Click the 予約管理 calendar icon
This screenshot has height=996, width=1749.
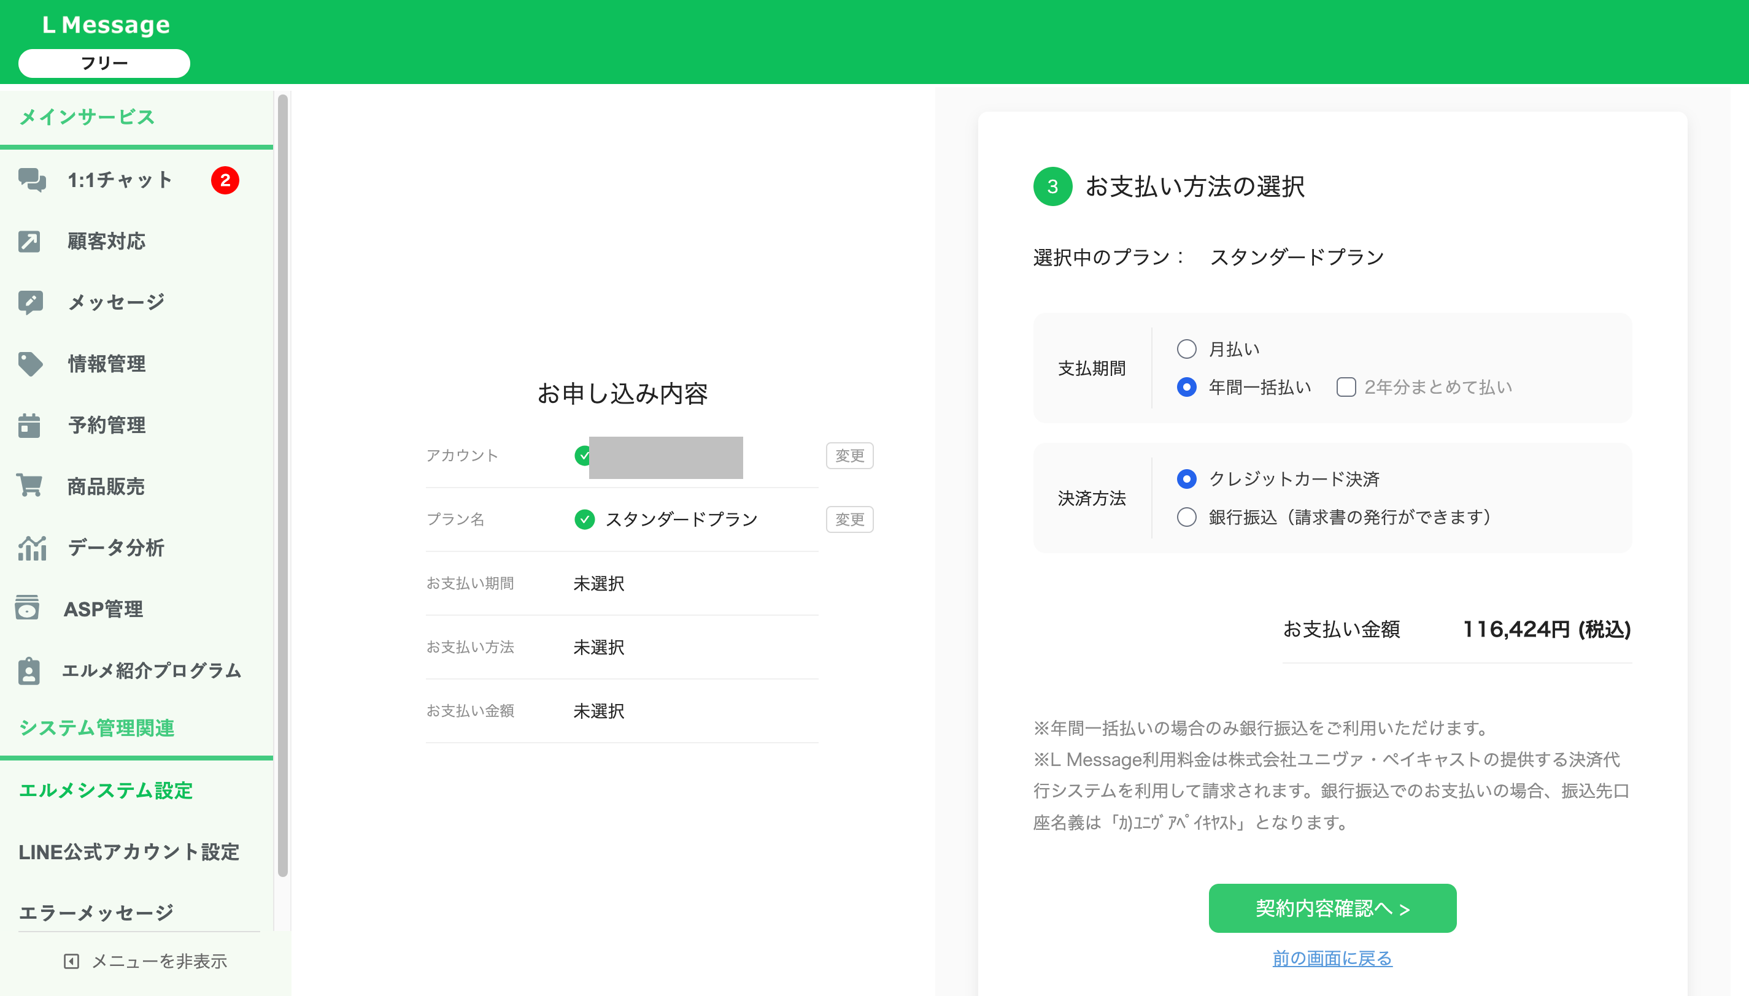click(29, 425)
